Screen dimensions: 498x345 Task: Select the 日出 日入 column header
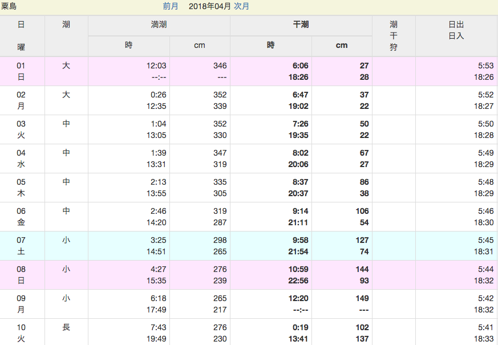(456, 30)
